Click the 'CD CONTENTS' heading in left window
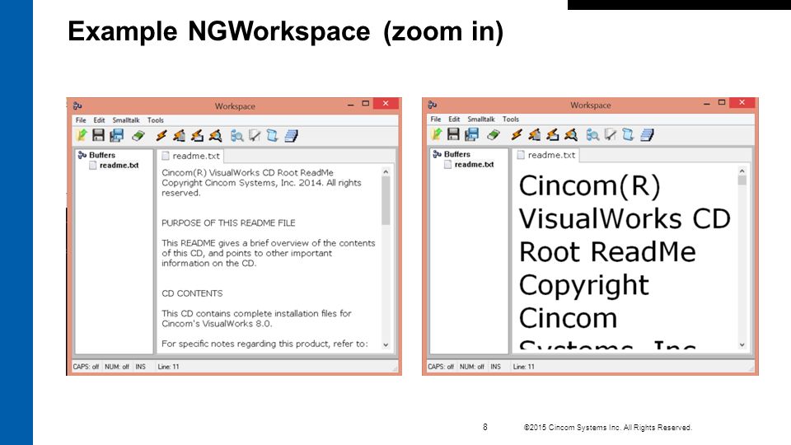The height and width of the screenshot is (445, 791). [x=192, y=293]
